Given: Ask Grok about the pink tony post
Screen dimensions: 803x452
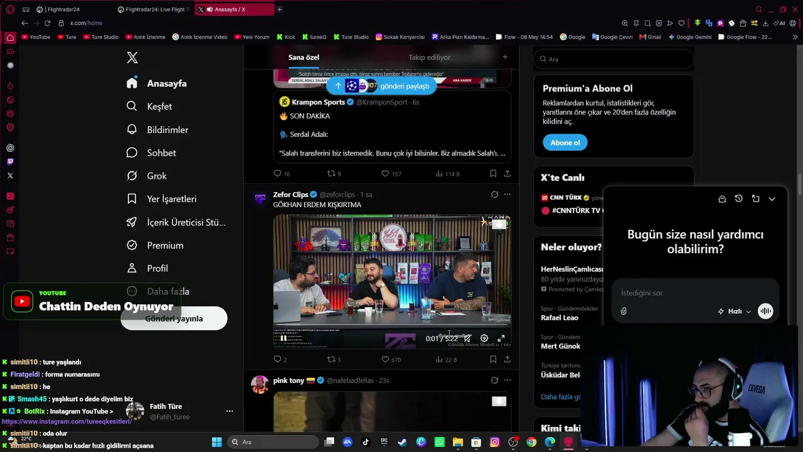Looking at the screenshot, I should coord(494,380).
